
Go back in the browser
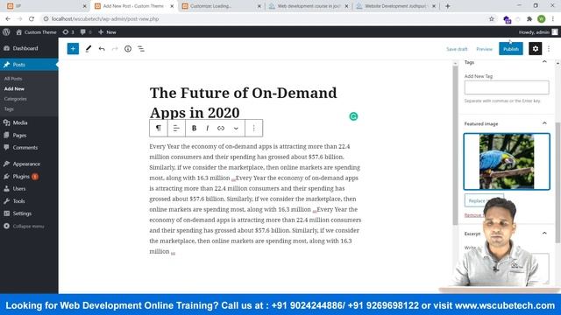pos(8,19)
